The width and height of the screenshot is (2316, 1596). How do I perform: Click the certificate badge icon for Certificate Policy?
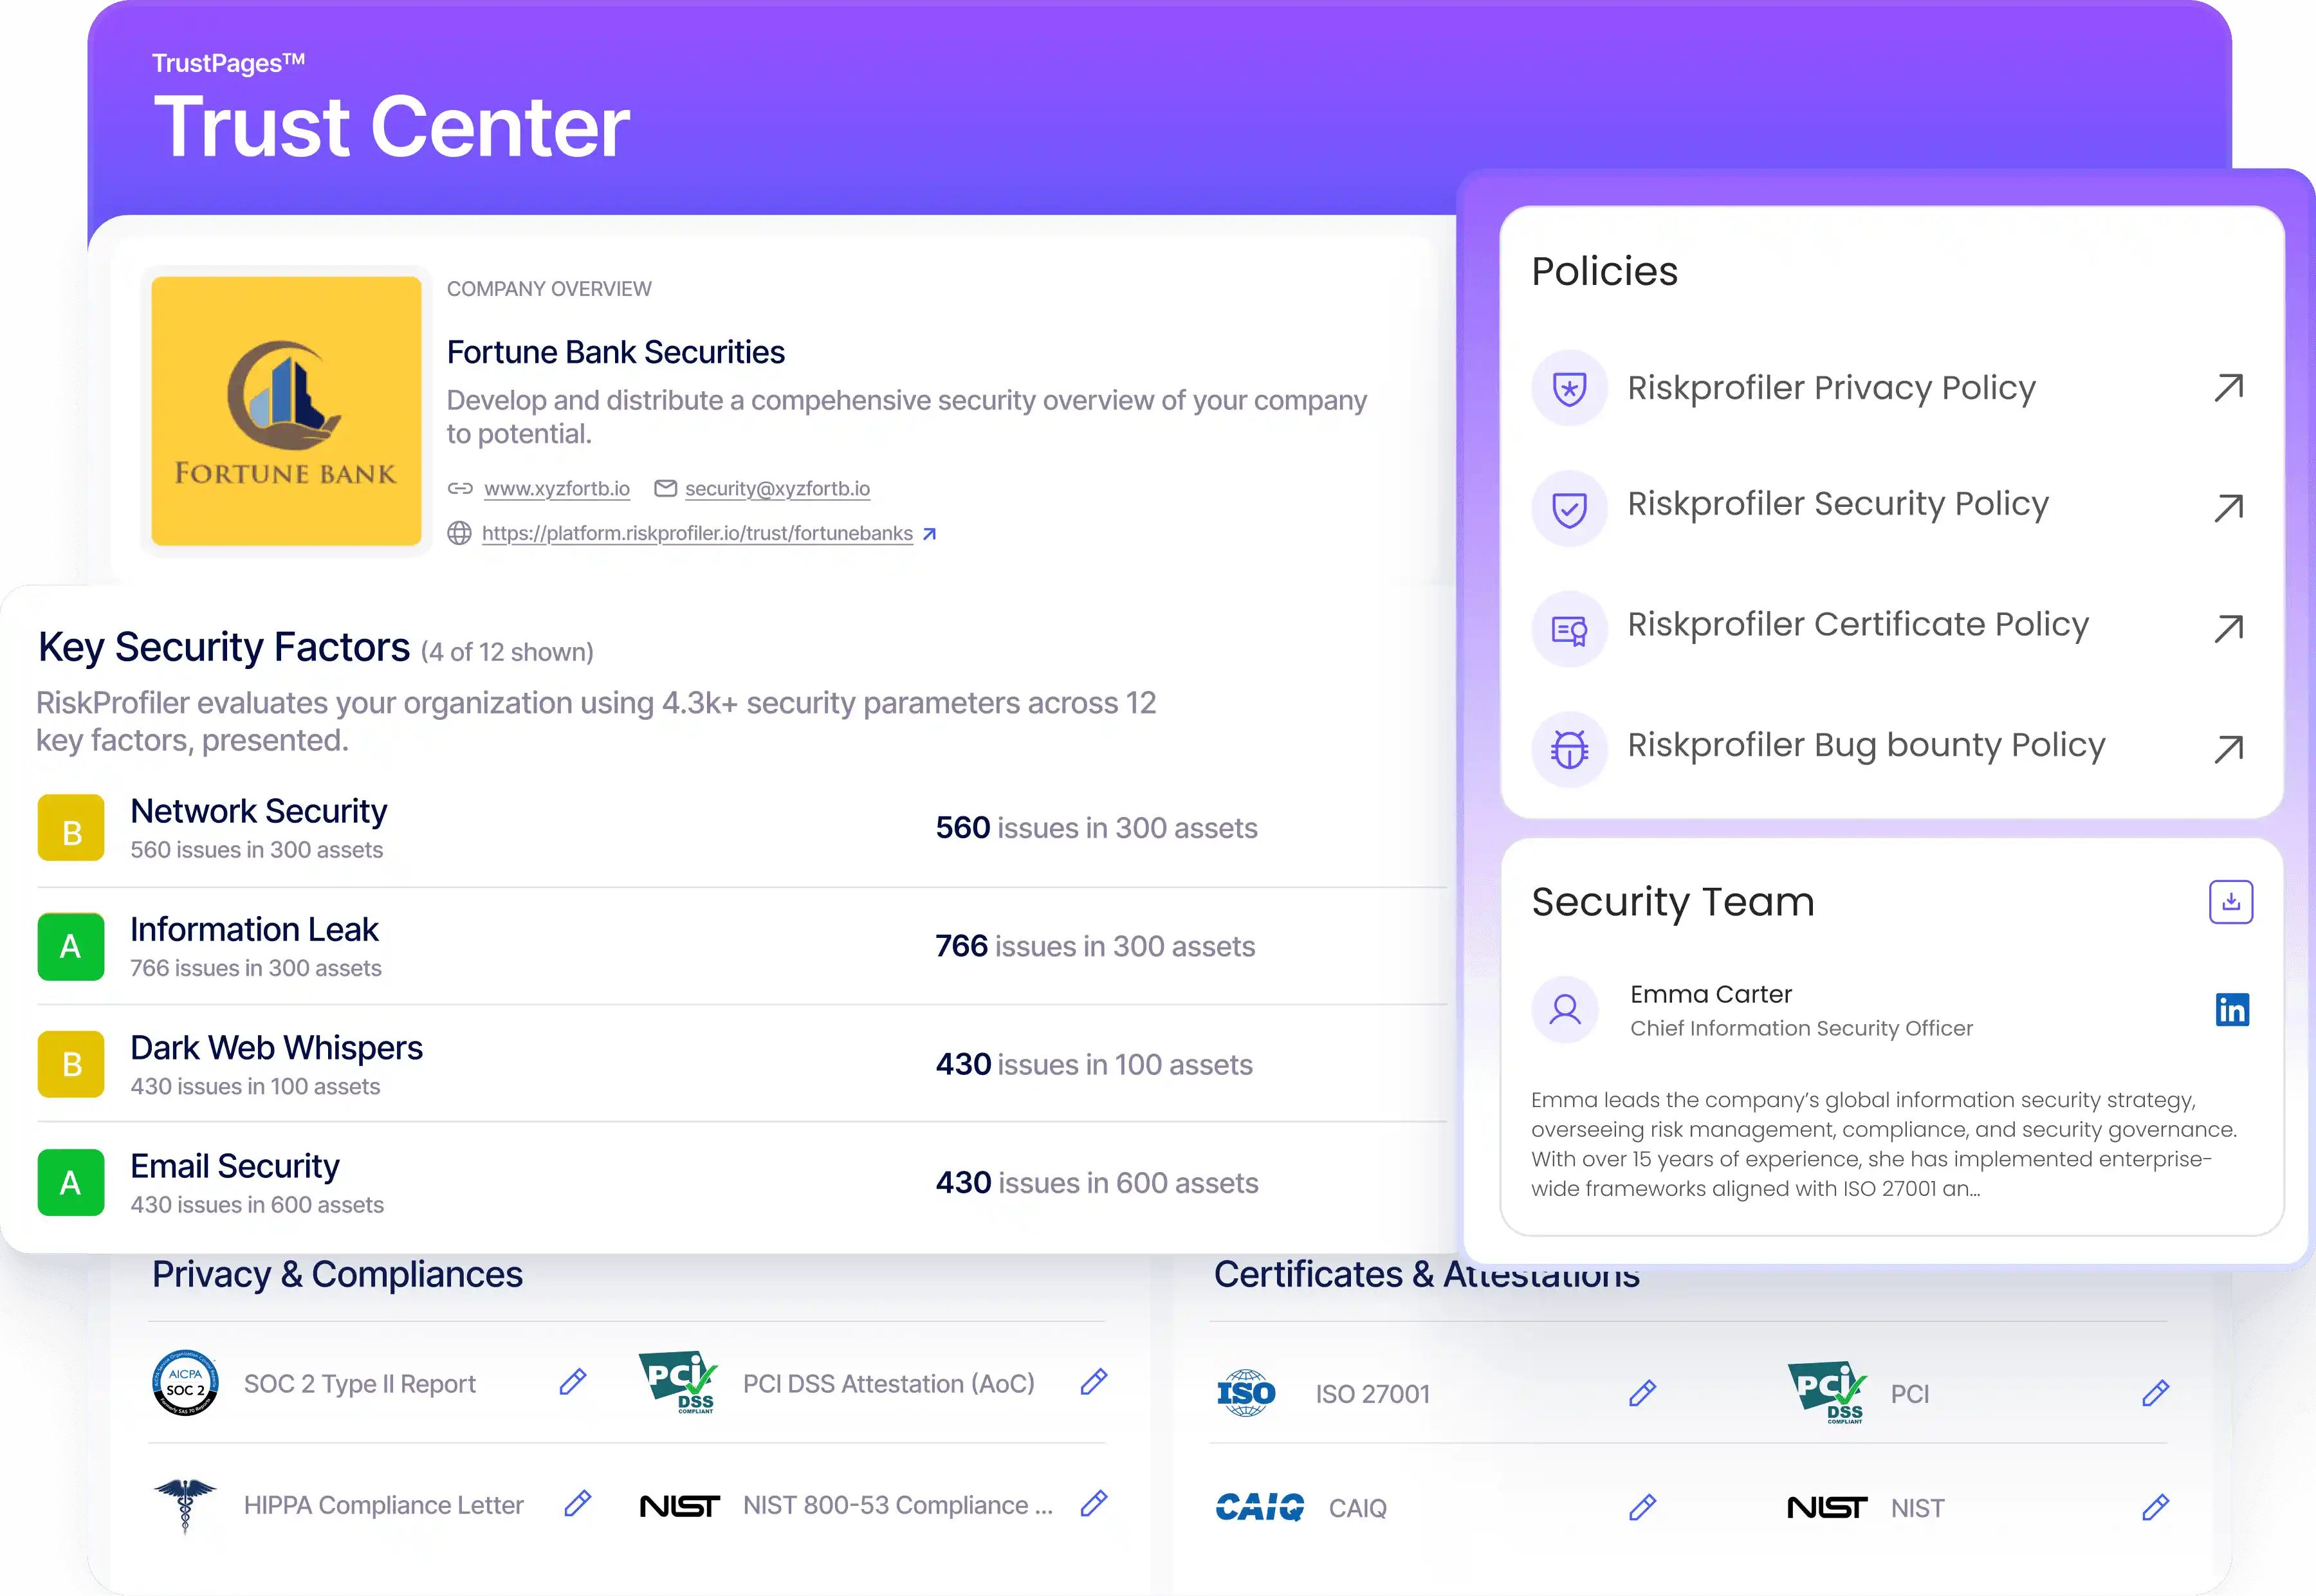pos(1568,628)
